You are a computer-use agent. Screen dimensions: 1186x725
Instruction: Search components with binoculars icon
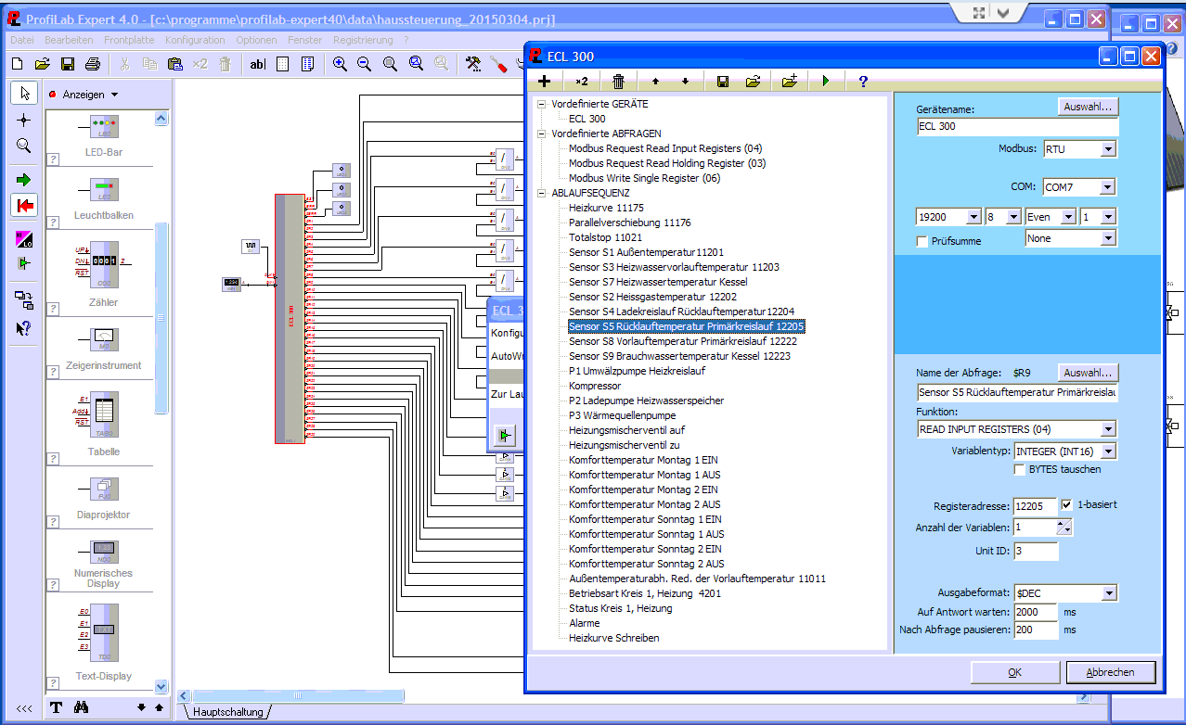click(81, 707)
